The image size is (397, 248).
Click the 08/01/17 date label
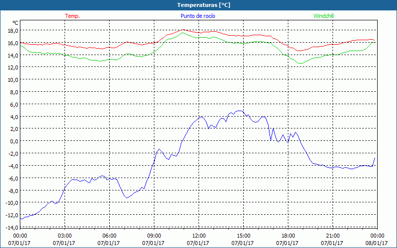click(377, 243)
